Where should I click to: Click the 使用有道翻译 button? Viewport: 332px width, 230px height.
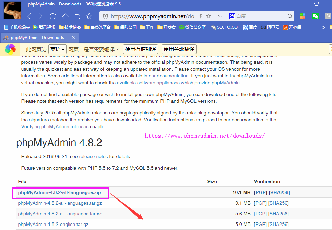[141, 49]
